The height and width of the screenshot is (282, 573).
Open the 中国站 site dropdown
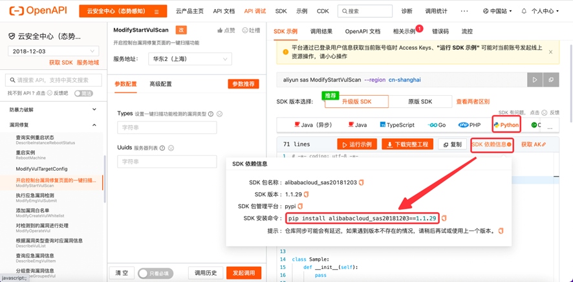point(497,12)
